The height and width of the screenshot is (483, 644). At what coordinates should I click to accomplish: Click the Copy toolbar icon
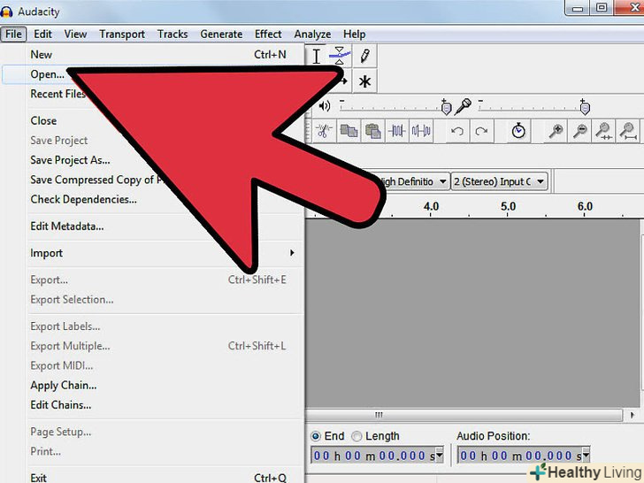point(349,131)
